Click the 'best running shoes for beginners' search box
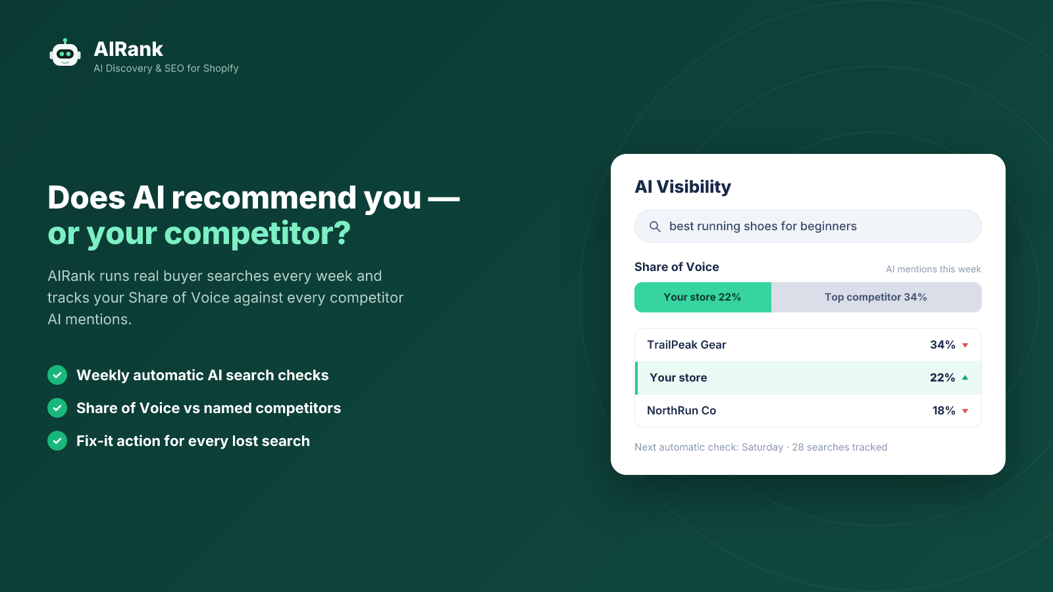Image resolution: width=1053 pixels, height=592 pixels. pyautogui.click(x=808, y=226)
